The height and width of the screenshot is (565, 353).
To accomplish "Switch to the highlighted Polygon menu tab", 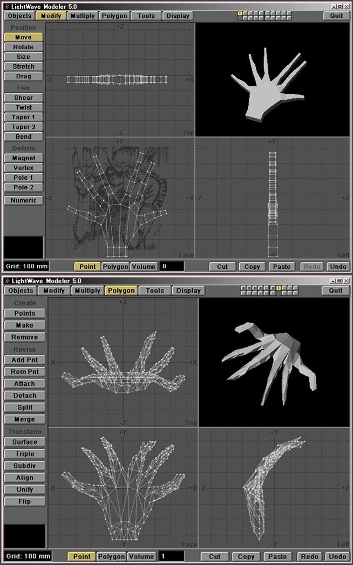I will point(121,290).
